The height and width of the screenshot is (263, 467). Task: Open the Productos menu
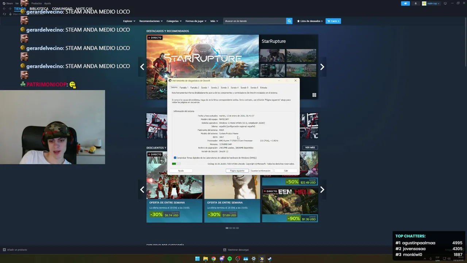pos(36,3)
